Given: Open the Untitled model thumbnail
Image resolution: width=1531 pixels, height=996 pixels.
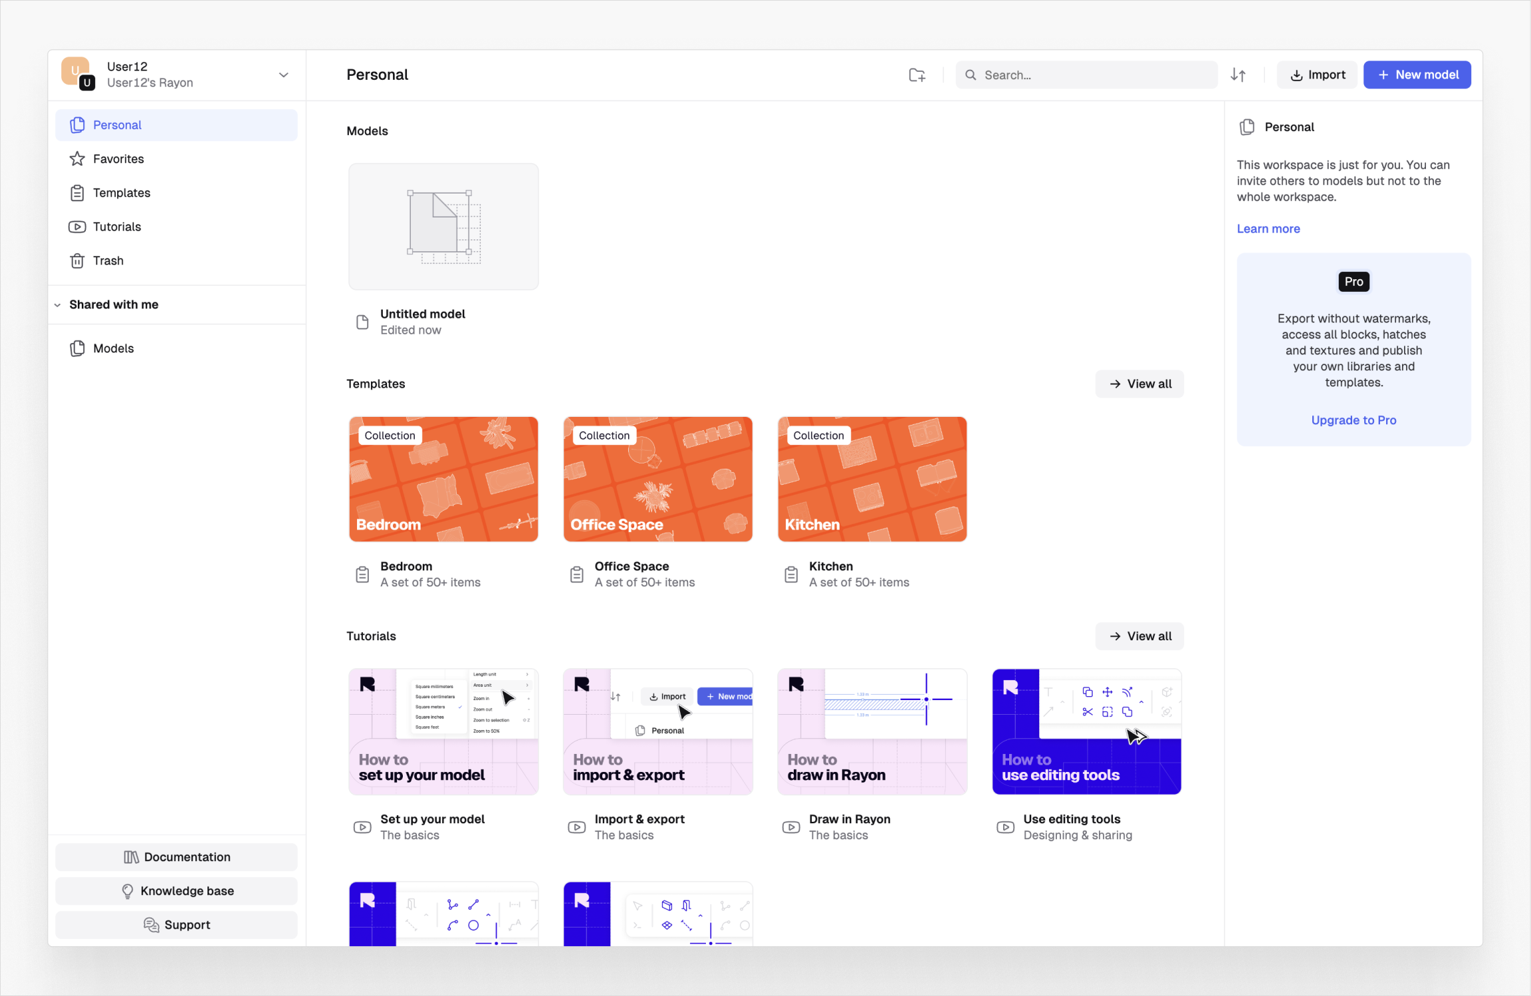Looking at the screenshot, I should [443, 227].
